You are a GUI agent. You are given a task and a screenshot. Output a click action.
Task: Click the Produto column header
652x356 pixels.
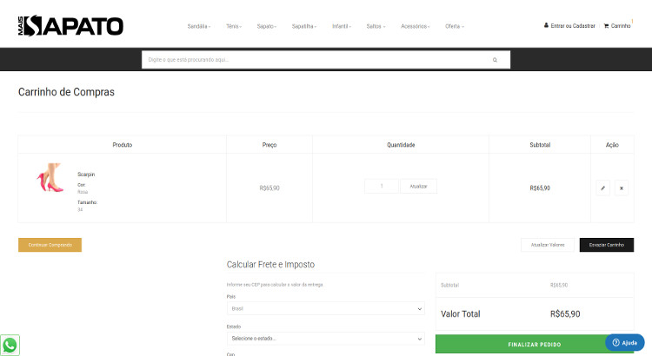coord(123,145)
